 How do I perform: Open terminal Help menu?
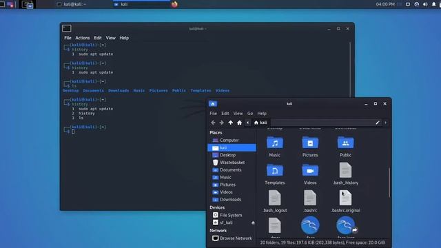point(124,38)
